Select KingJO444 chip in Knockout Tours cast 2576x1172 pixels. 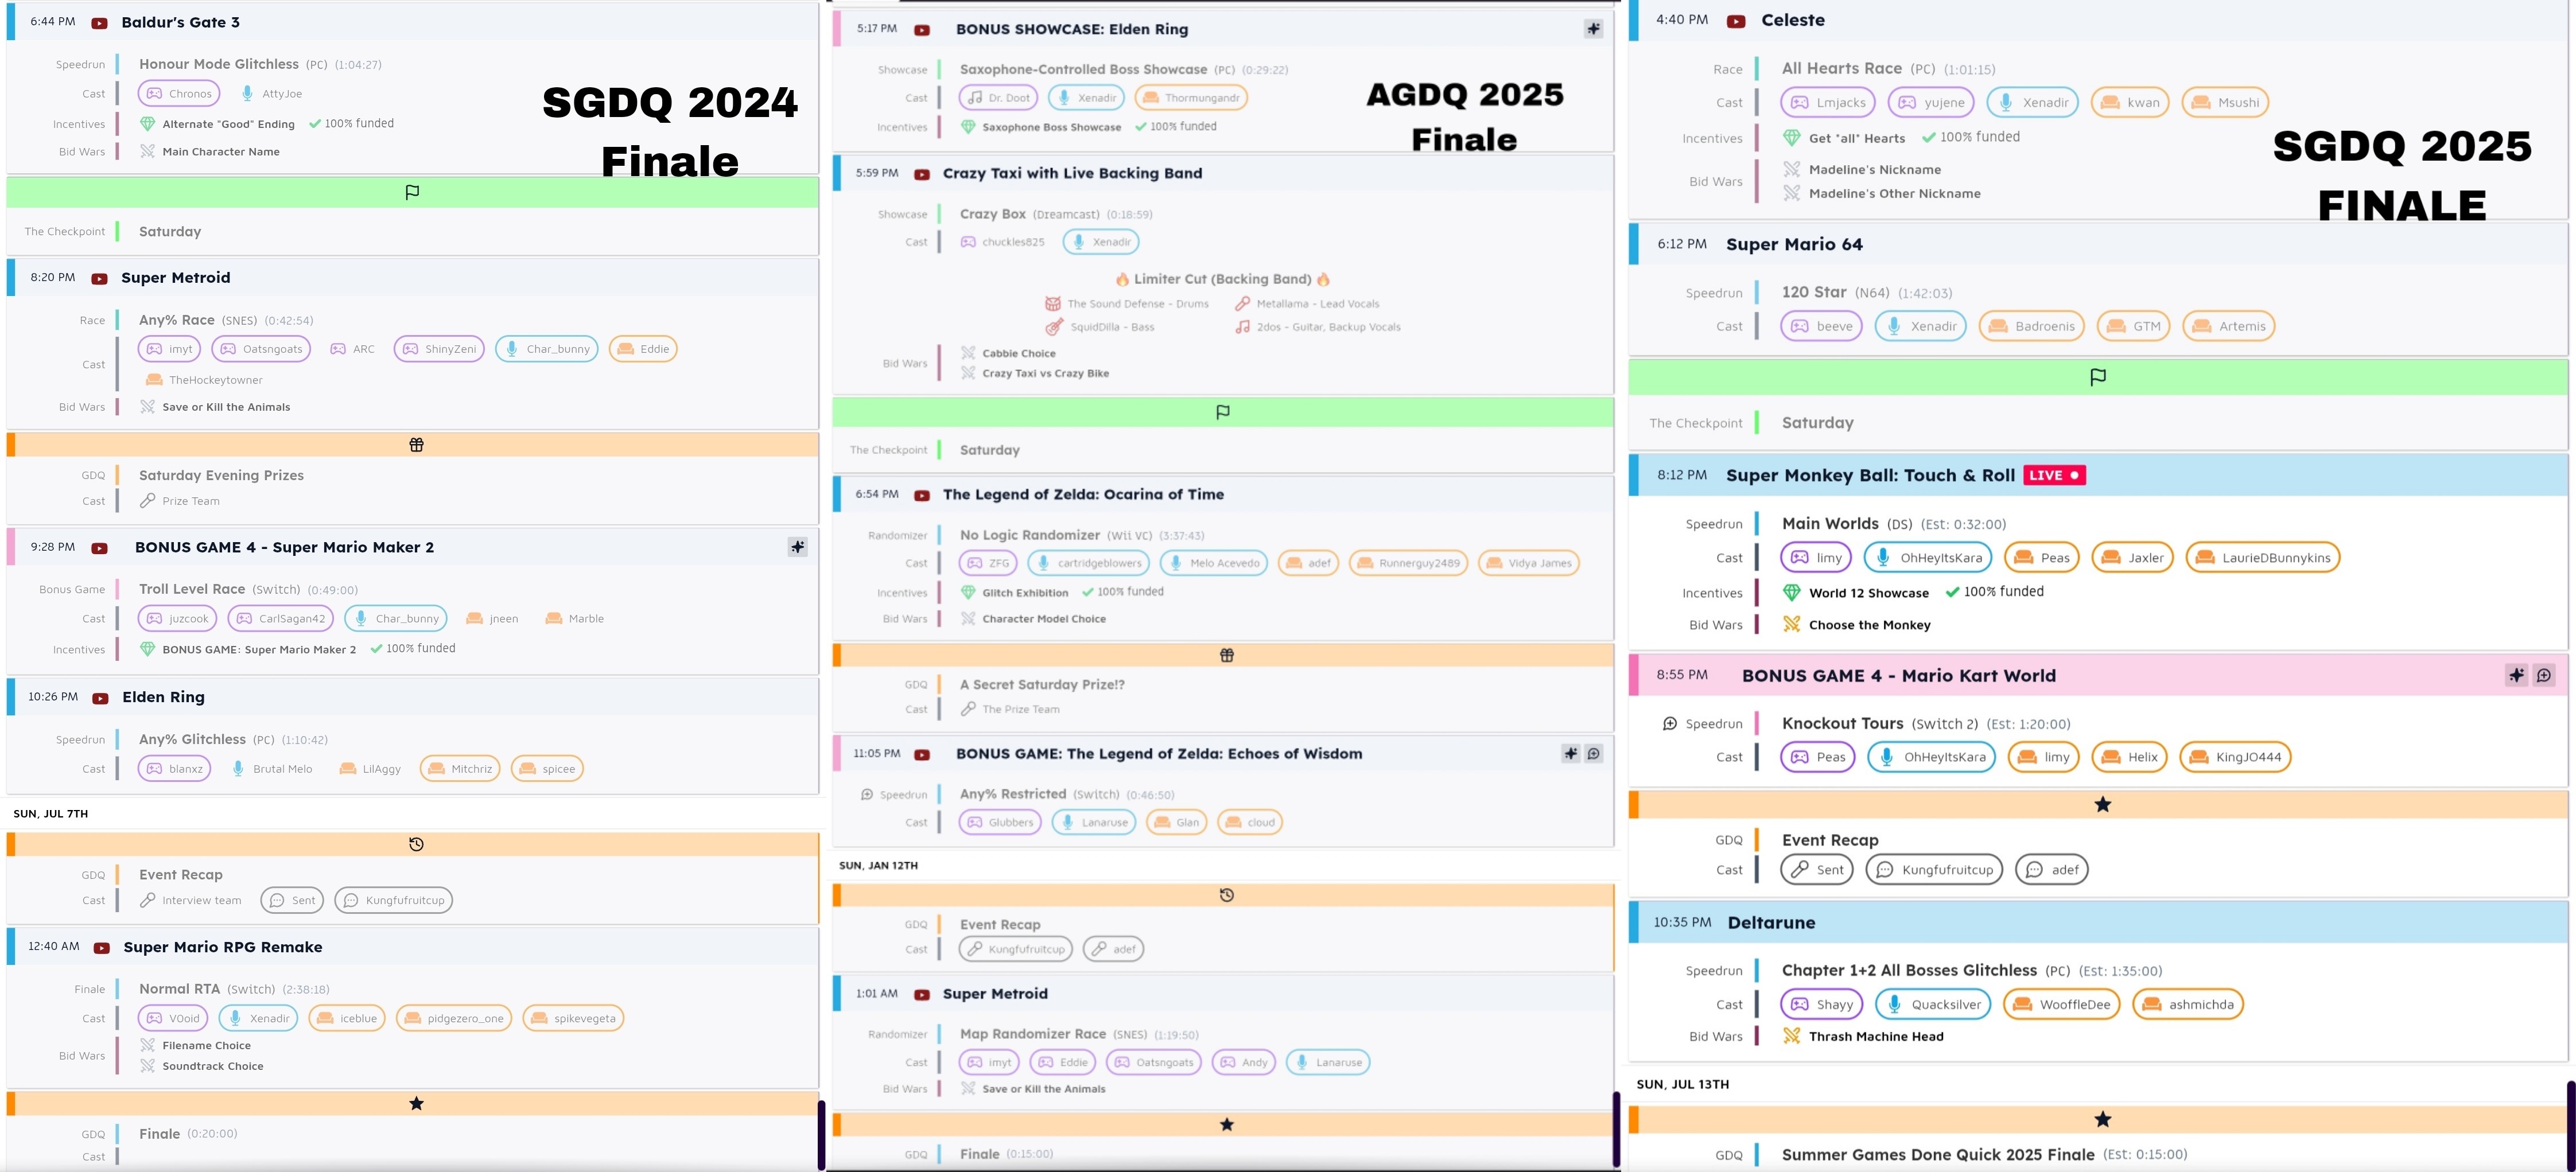coord(2235,757)
